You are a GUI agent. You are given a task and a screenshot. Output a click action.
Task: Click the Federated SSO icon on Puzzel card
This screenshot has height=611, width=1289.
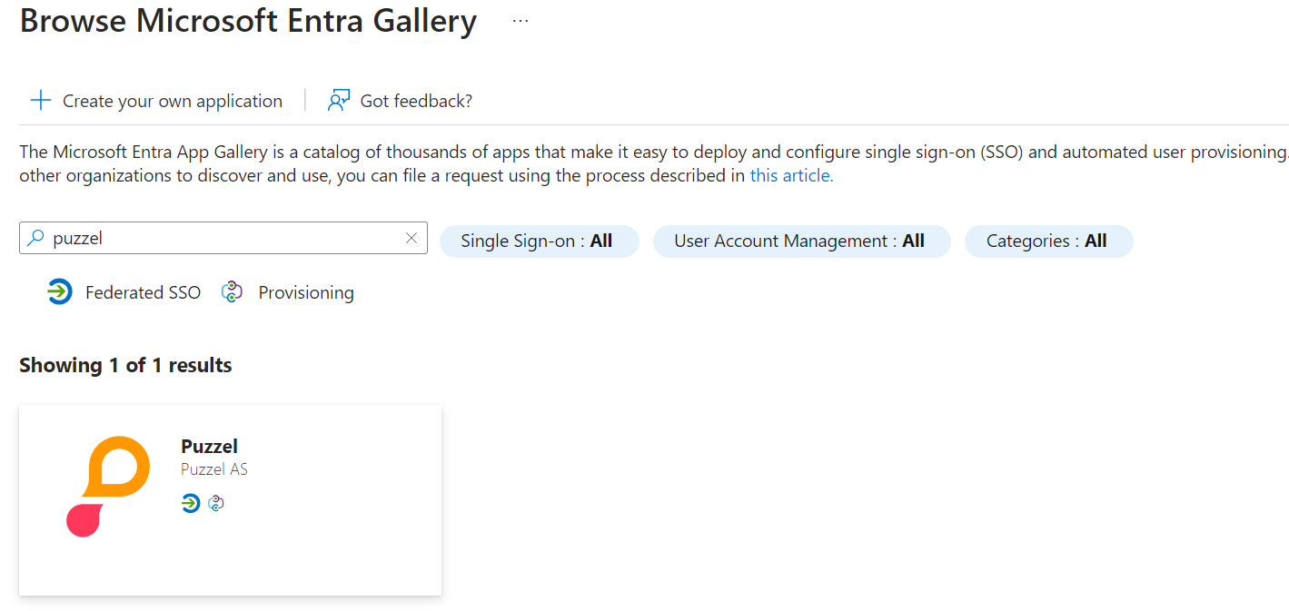(x=190, y=503)
